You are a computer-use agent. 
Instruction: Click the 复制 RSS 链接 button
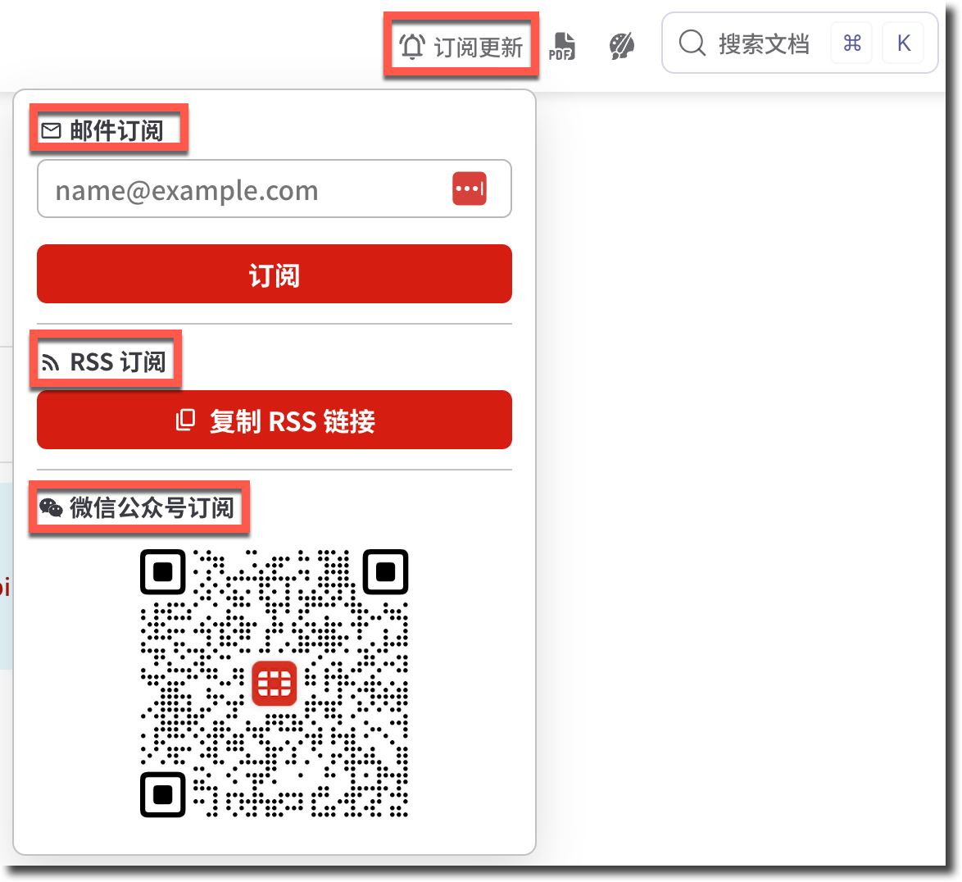pyautogui.click(x=275, y=420)
